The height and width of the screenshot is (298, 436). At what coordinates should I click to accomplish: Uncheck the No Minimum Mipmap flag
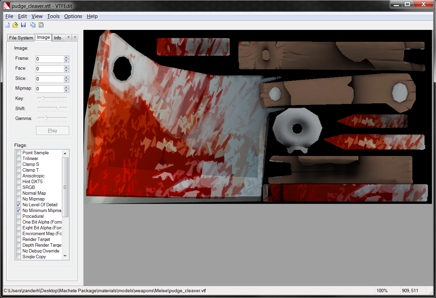[x=18, y=211]
